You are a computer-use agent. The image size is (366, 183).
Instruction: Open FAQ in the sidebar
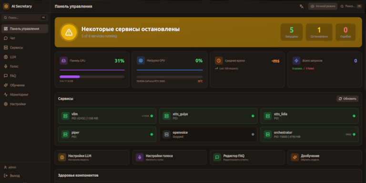25,76
